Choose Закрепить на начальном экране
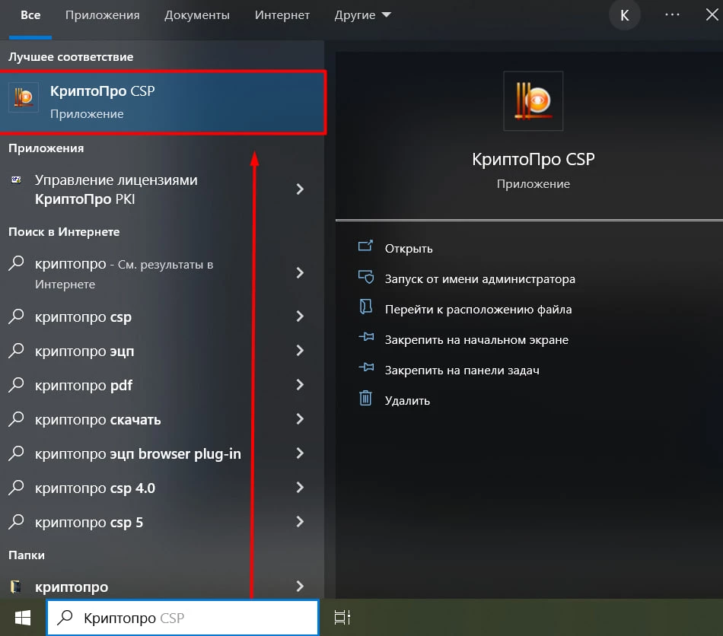The height and width of the screenshot is (636, 723). [476, 340]
